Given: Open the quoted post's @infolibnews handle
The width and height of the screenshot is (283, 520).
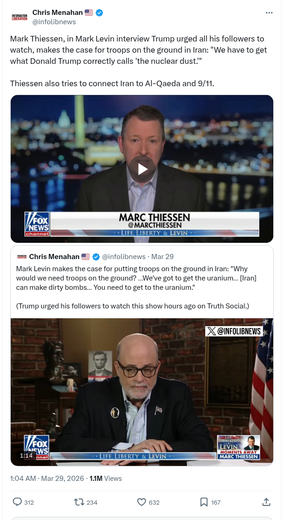Looking at the screenshot, I should (124, 257).
